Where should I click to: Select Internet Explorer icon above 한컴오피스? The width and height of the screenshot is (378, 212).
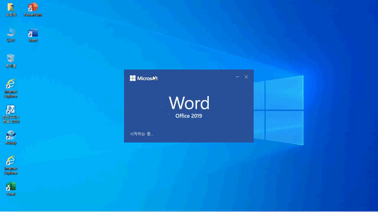[11, 84]
